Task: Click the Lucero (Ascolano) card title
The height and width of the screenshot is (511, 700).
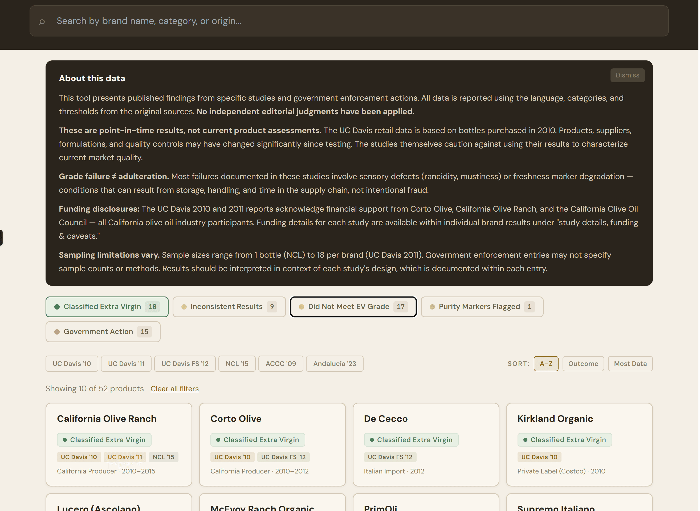Action: [x=99, y=508]
